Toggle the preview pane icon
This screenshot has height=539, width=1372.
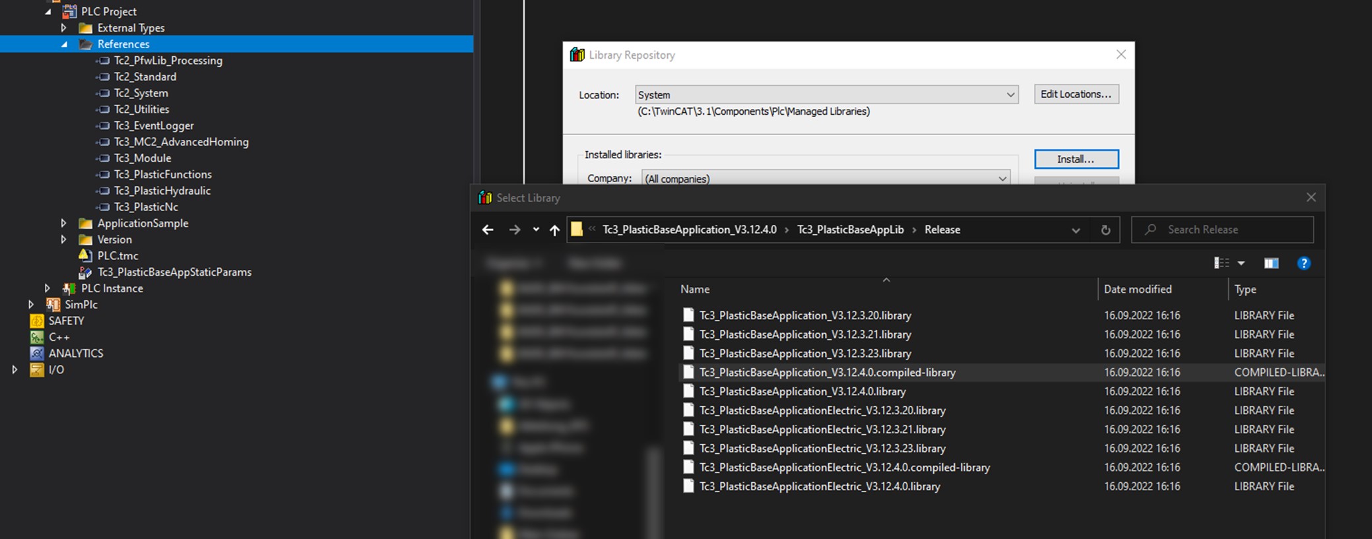click(x=1271, y=263)
